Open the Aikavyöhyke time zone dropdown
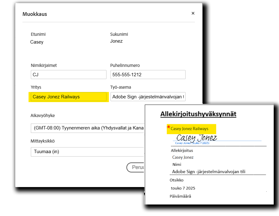This screenshot has height=216, width=279. coord(87,128)
